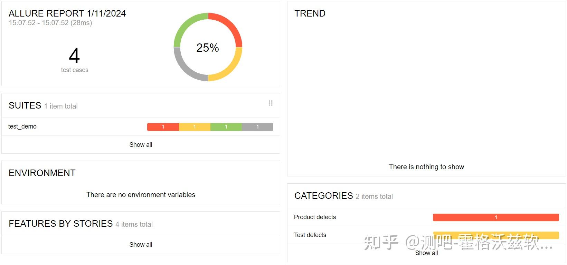
Task: Click the red Product defects bar
Action: tap(495, 217)
